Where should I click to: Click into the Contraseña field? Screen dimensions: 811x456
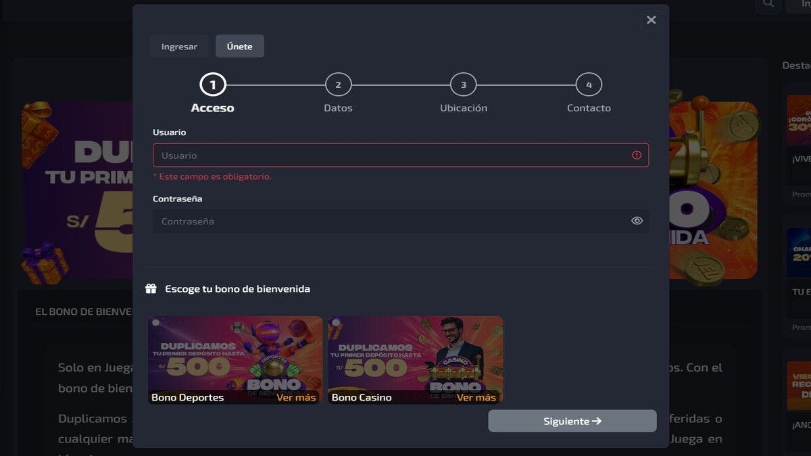pyautogui.click(x=392, y=222)
